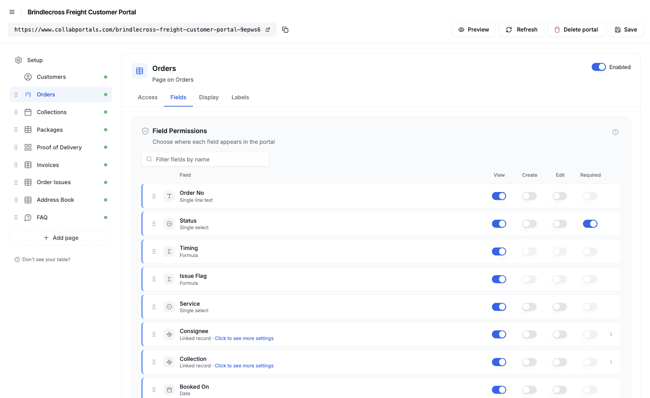This screenshot has width=650, height=398.
Task: Enable Create for Service field
Action: pyautogui.click(x=529, y=307)
